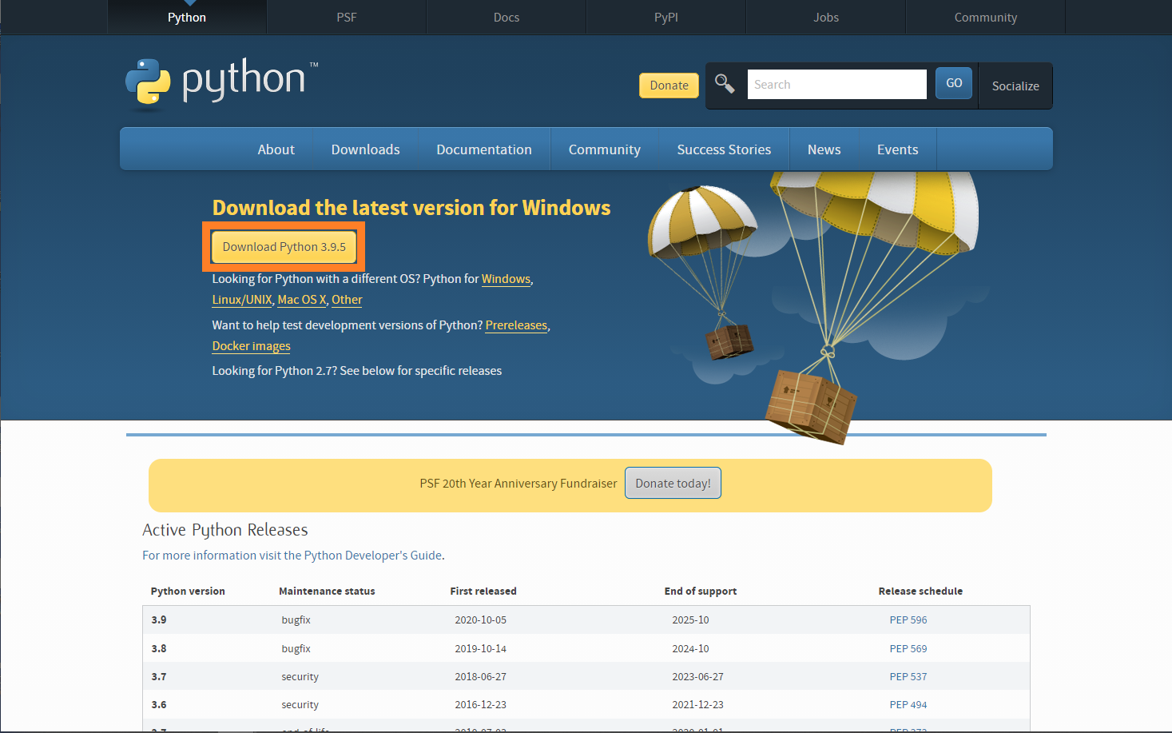Open PEP 537 release schedule link

(908, 677)
